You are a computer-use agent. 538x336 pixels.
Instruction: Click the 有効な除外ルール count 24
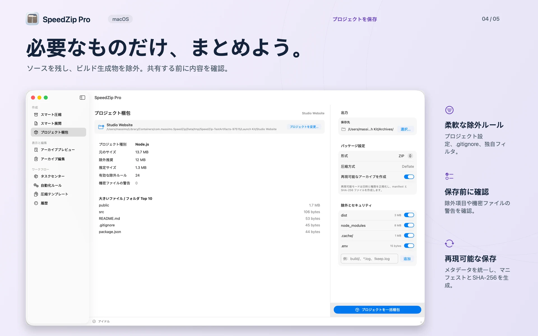[137, 175]
